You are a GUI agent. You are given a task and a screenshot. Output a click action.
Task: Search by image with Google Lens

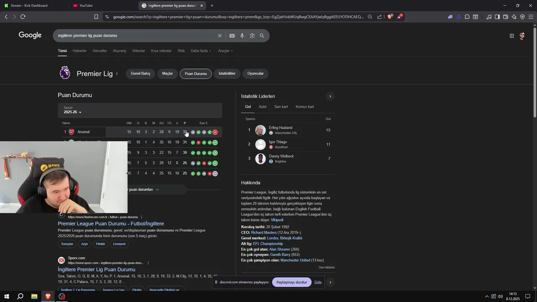tap(252, 36)
